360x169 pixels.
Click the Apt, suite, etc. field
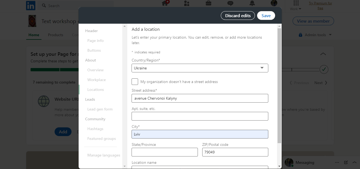(x=200, y=116)
